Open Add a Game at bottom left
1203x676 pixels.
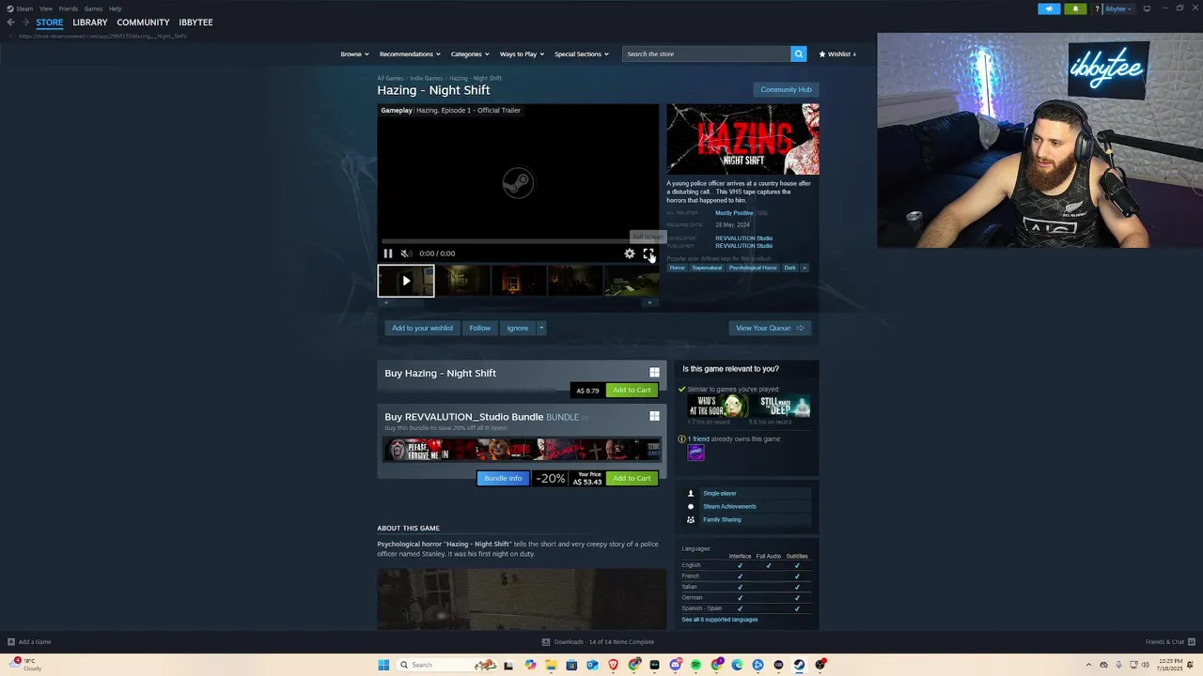coord(29,642)
